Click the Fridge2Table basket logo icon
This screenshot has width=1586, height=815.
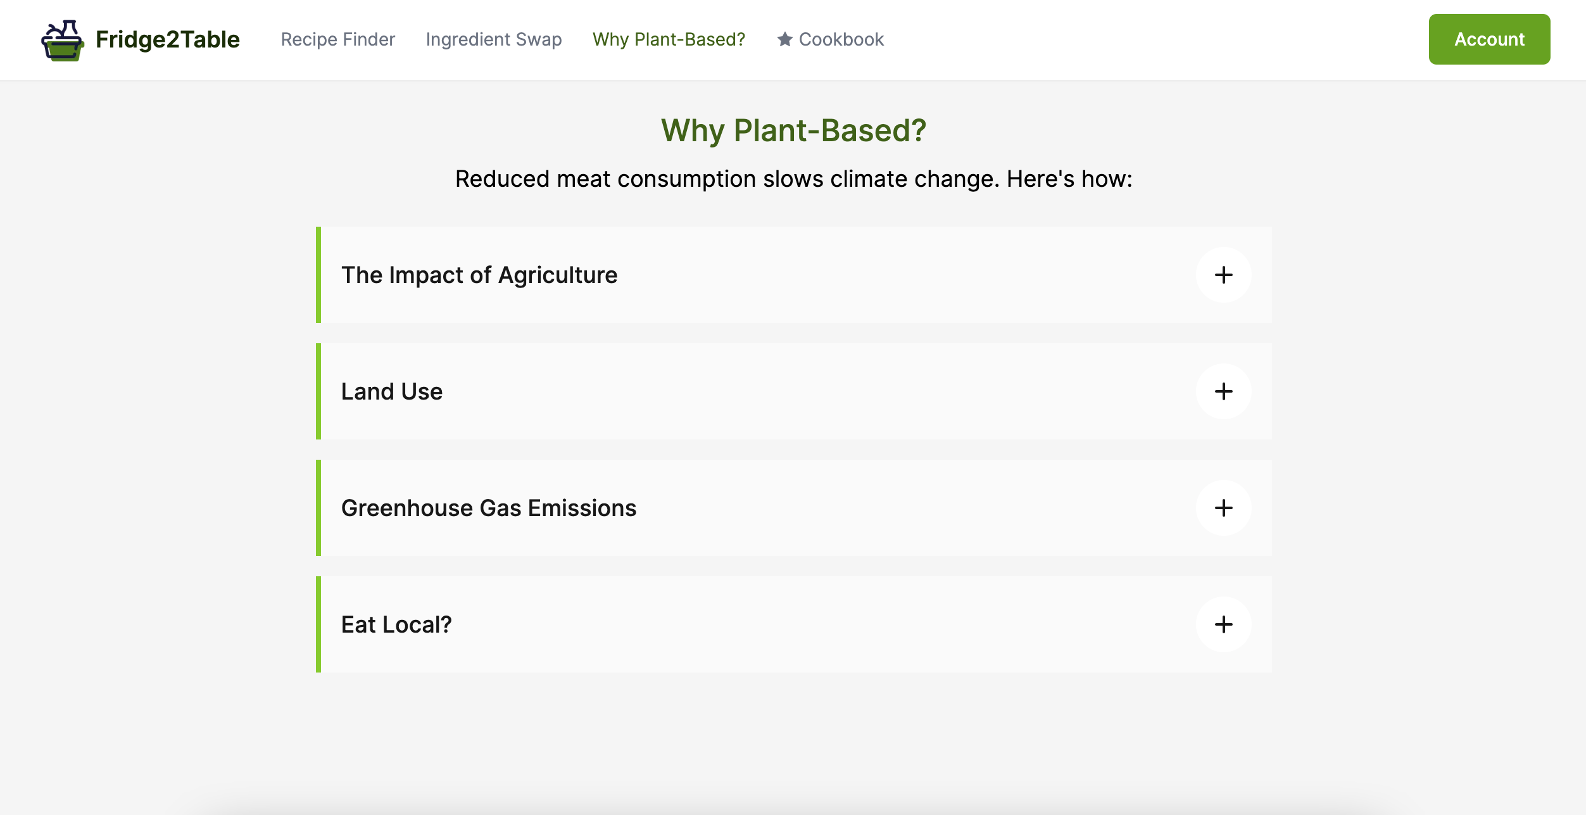click(62, 40)
